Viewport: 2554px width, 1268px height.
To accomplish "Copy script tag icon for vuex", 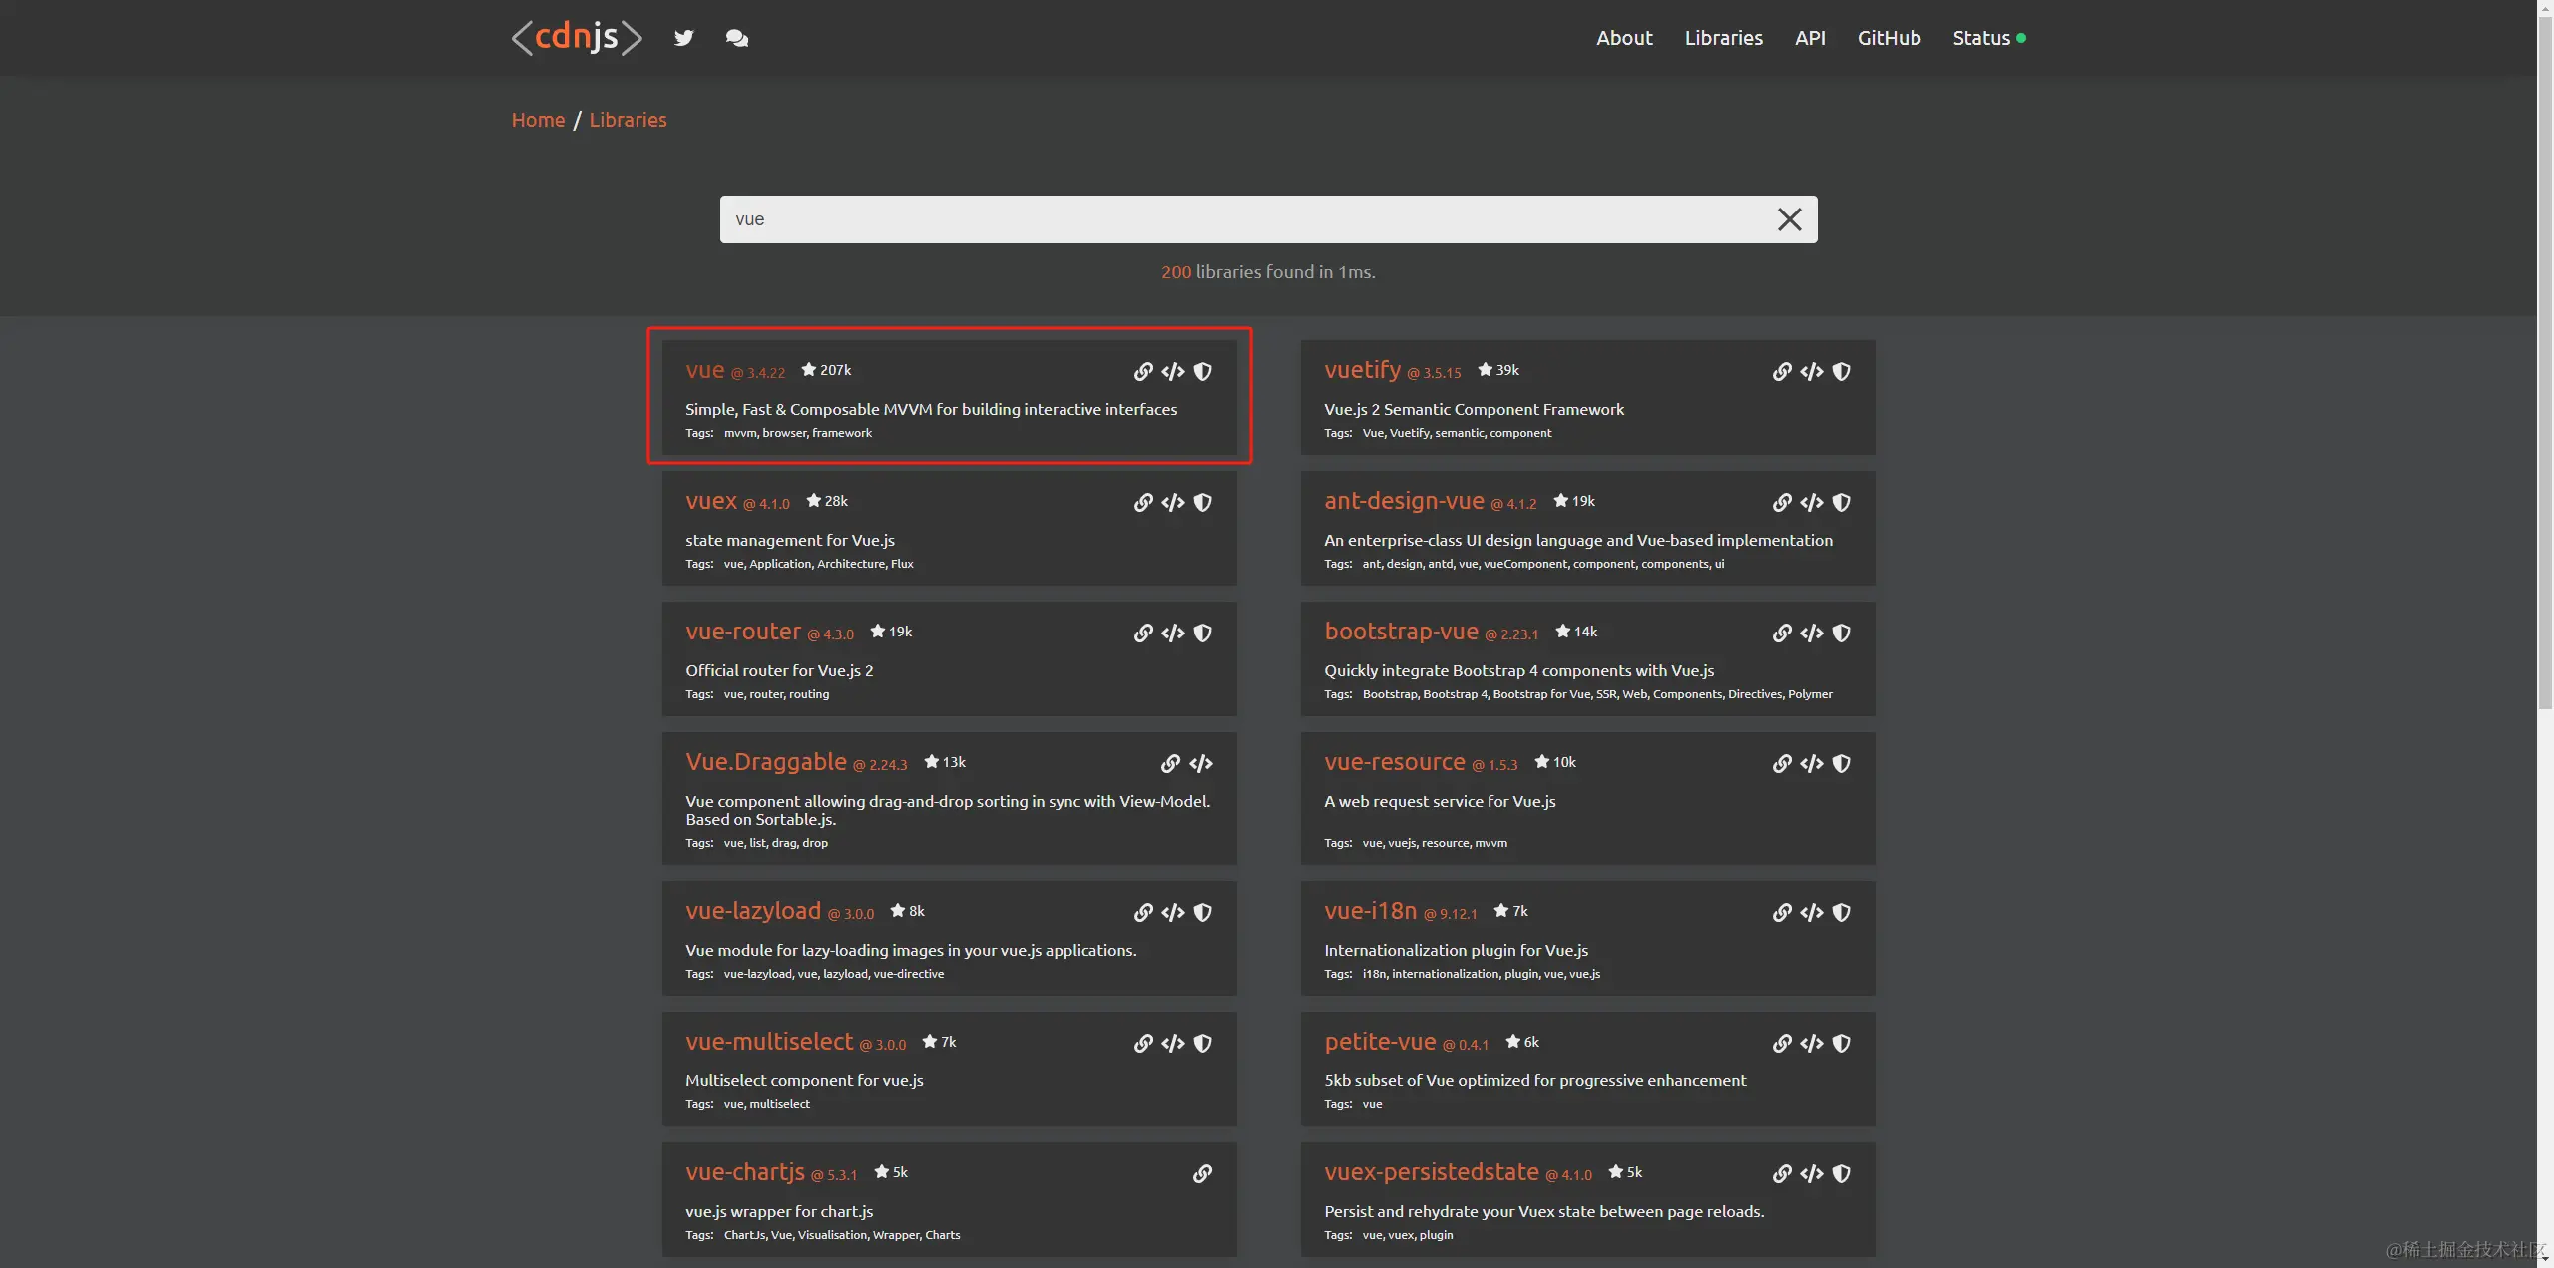I will coord(1173,503).
